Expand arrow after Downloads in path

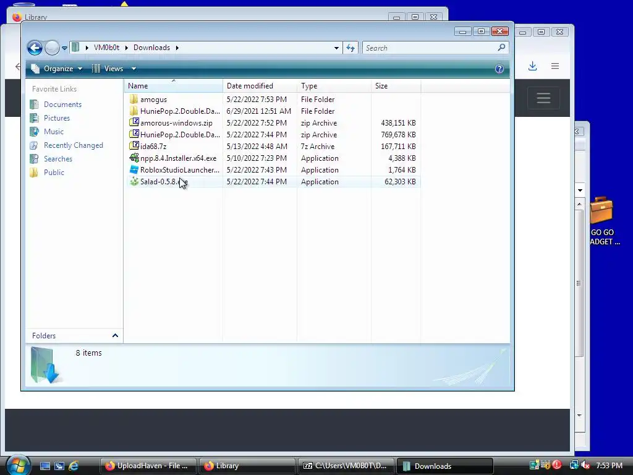(x=177, y=48)
